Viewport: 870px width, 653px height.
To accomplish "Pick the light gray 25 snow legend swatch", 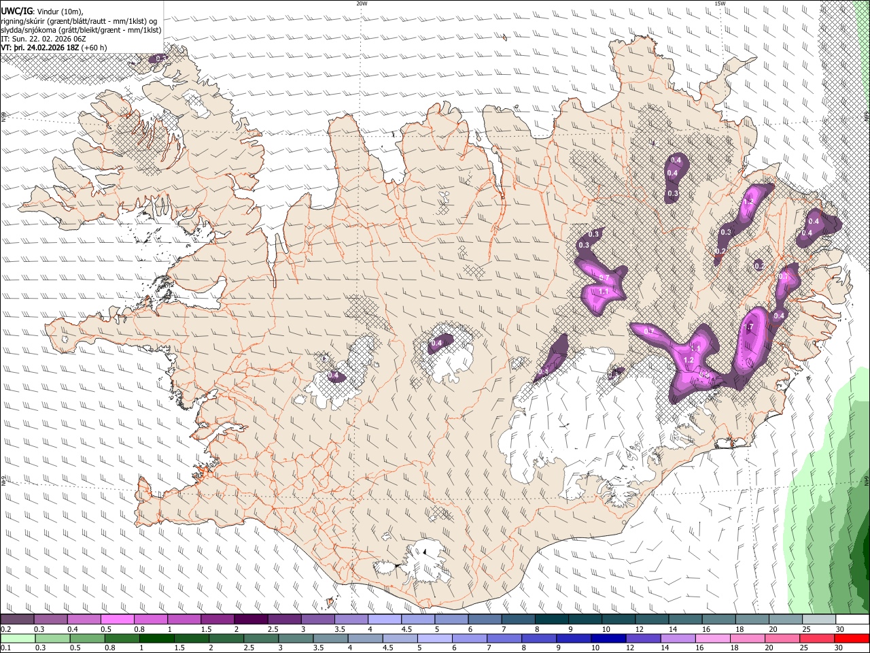I will pyautogui.click(x=818, y=619).
